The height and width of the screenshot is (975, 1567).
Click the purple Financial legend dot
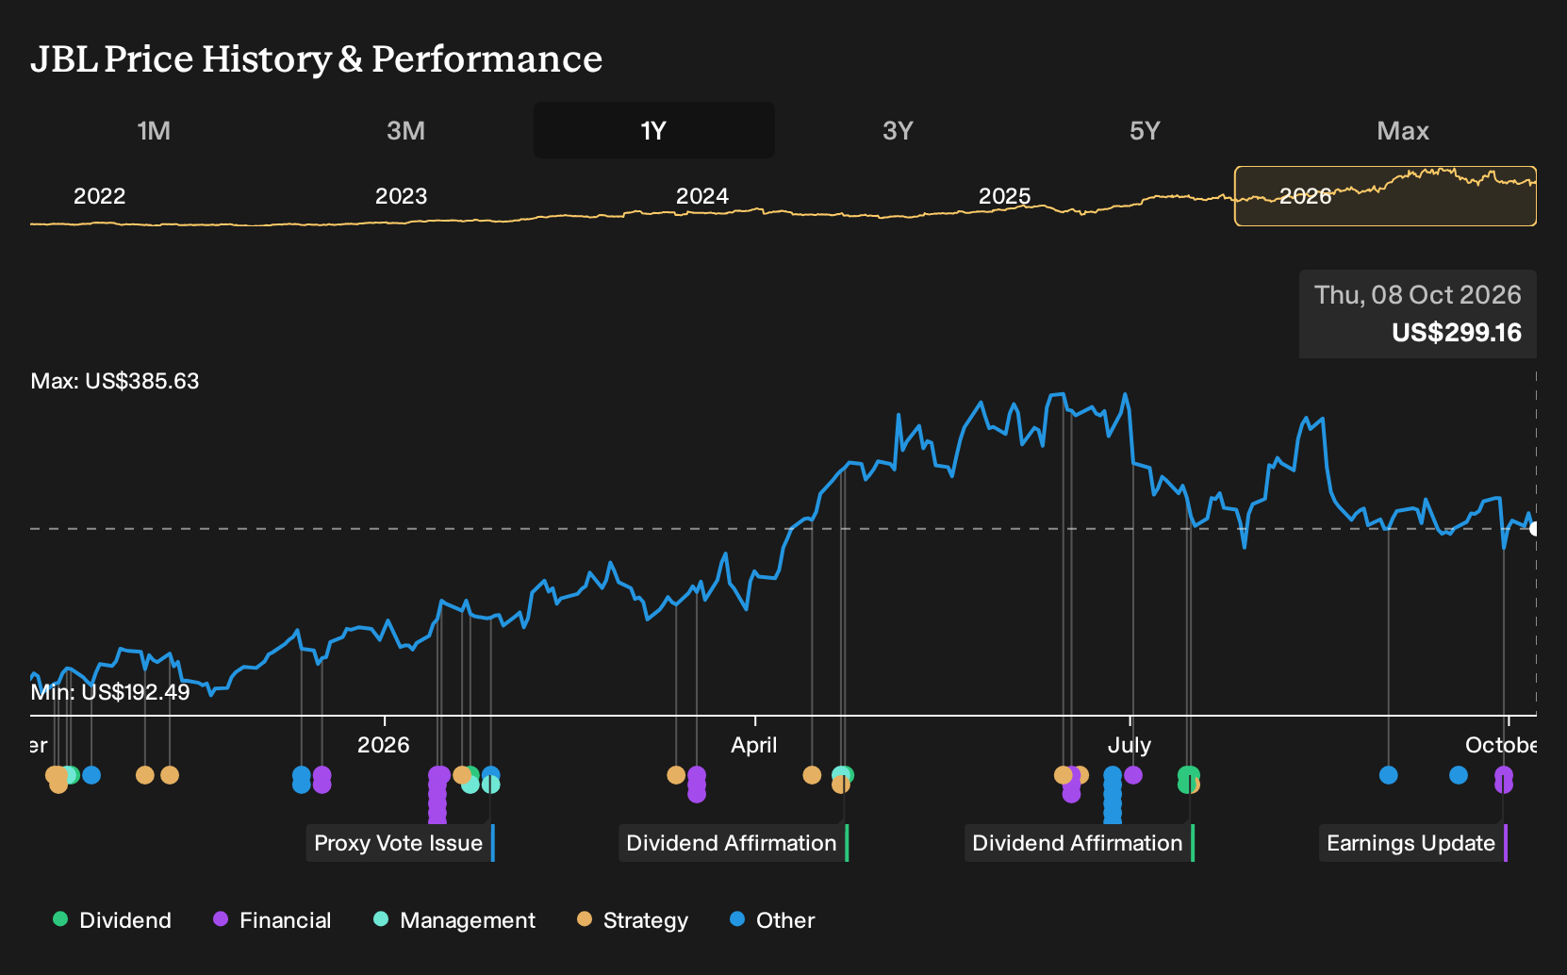pyautogui.click(x=221, y=918)
